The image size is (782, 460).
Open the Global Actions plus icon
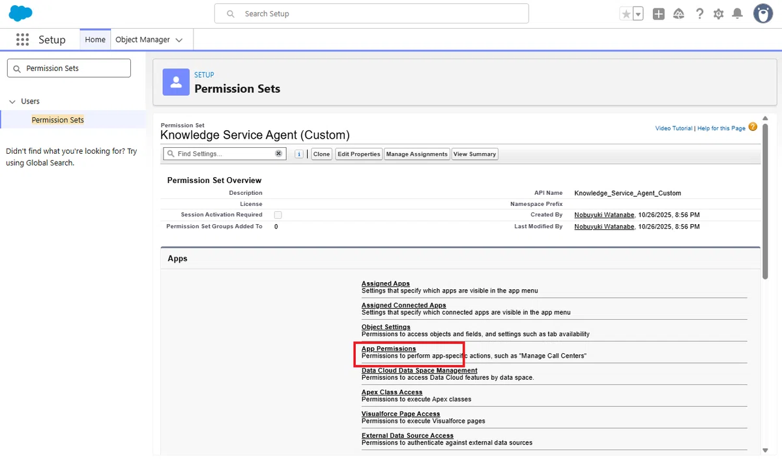(x=659, y=14)
